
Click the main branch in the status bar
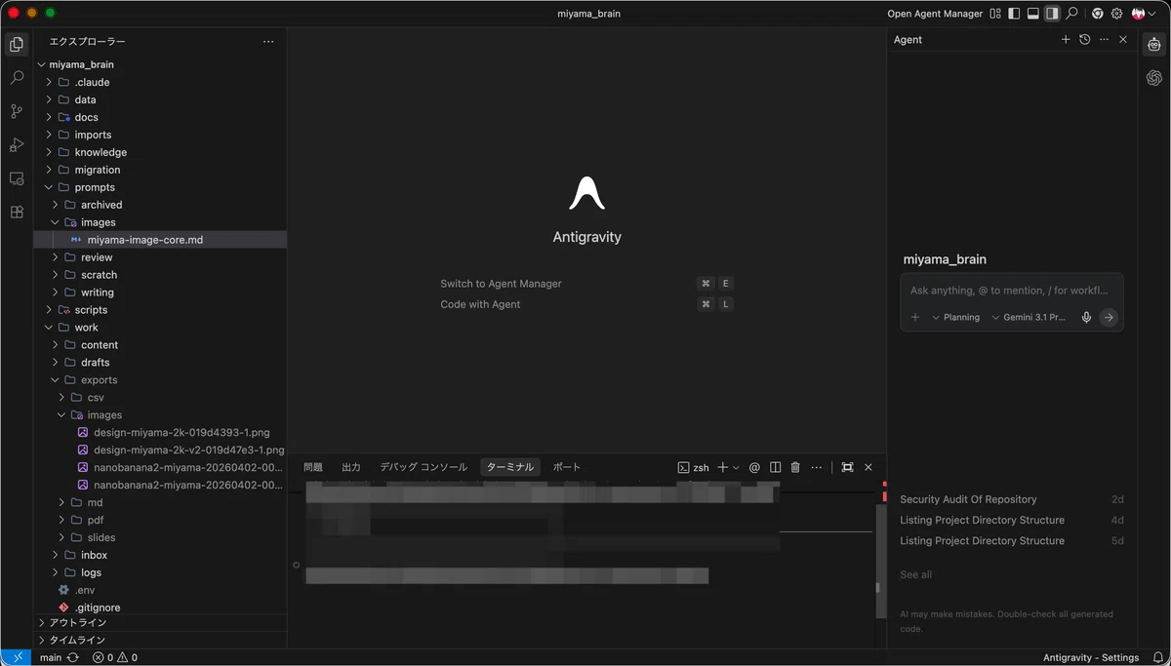point(50,658)
